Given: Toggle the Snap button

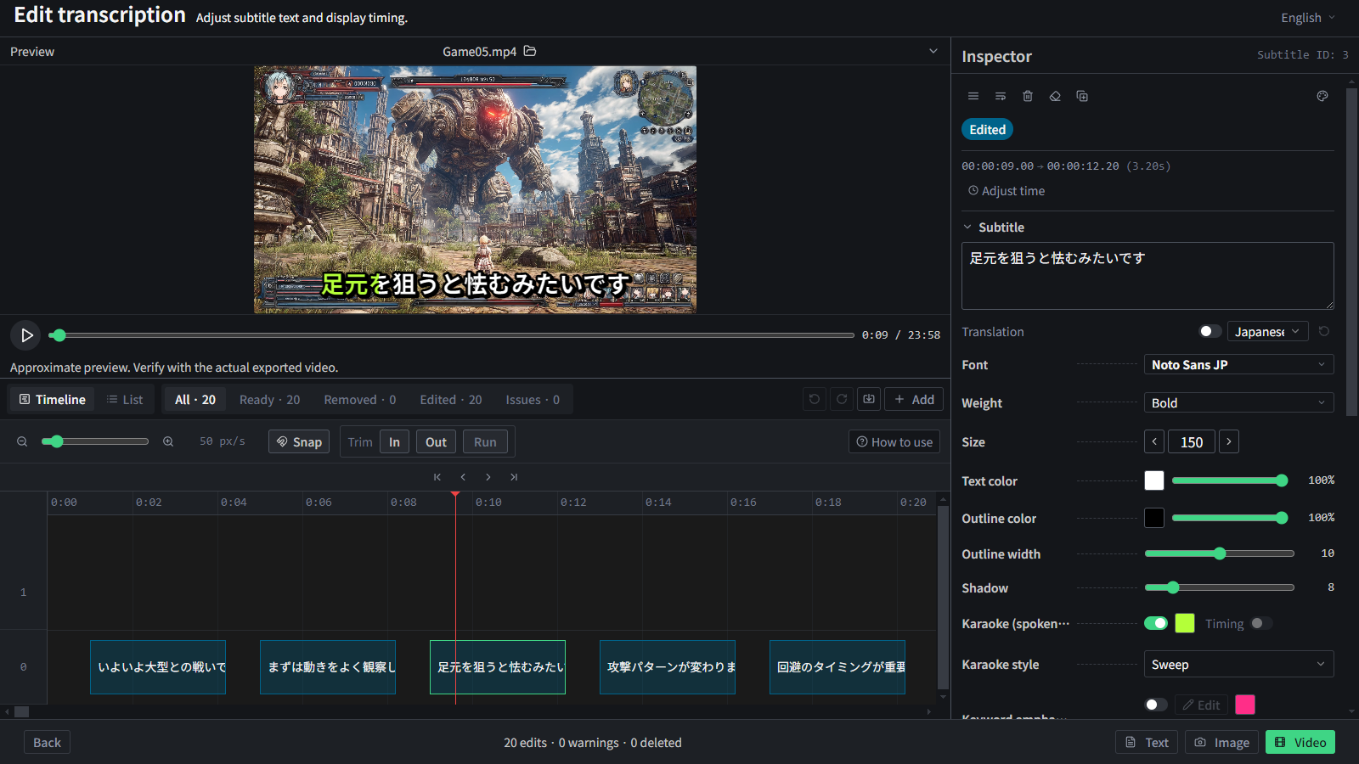Looking at the screenshot, I should point(299,441).
